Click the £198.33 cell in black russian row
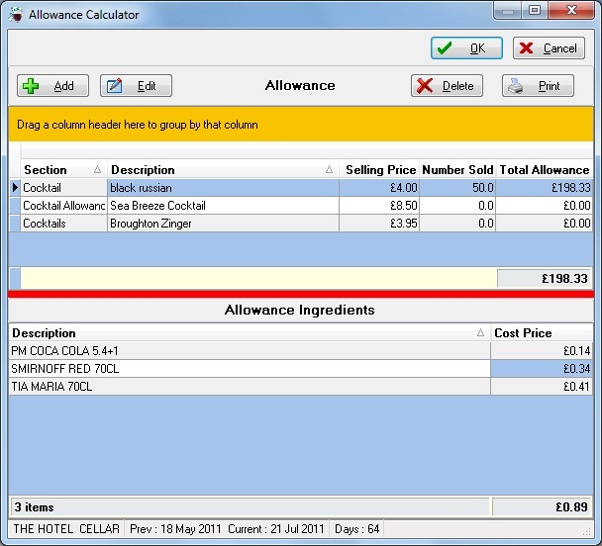Viewport: 602px width, 546px height. pyautogui.click(x=545, y=188)
